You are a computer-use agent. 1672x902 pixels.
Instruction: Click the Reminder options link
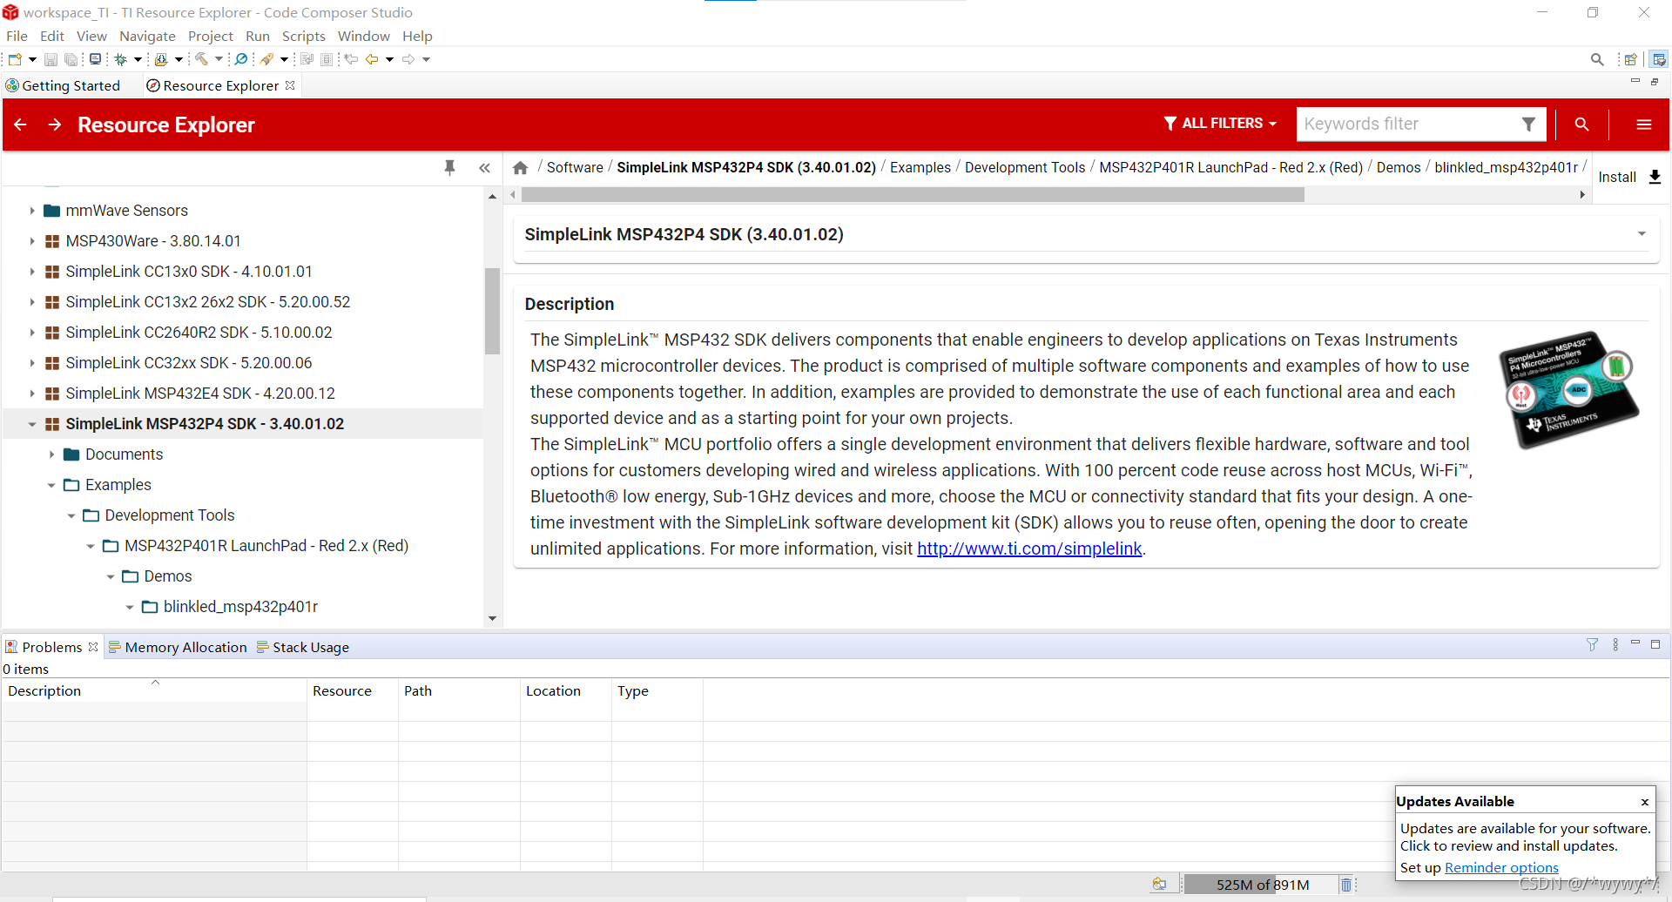1501,867
